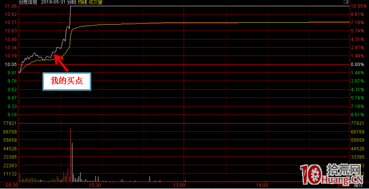Click the red 5.74% percentage label
Viewport: 369px width, 189px height.
tap(358, 31)
